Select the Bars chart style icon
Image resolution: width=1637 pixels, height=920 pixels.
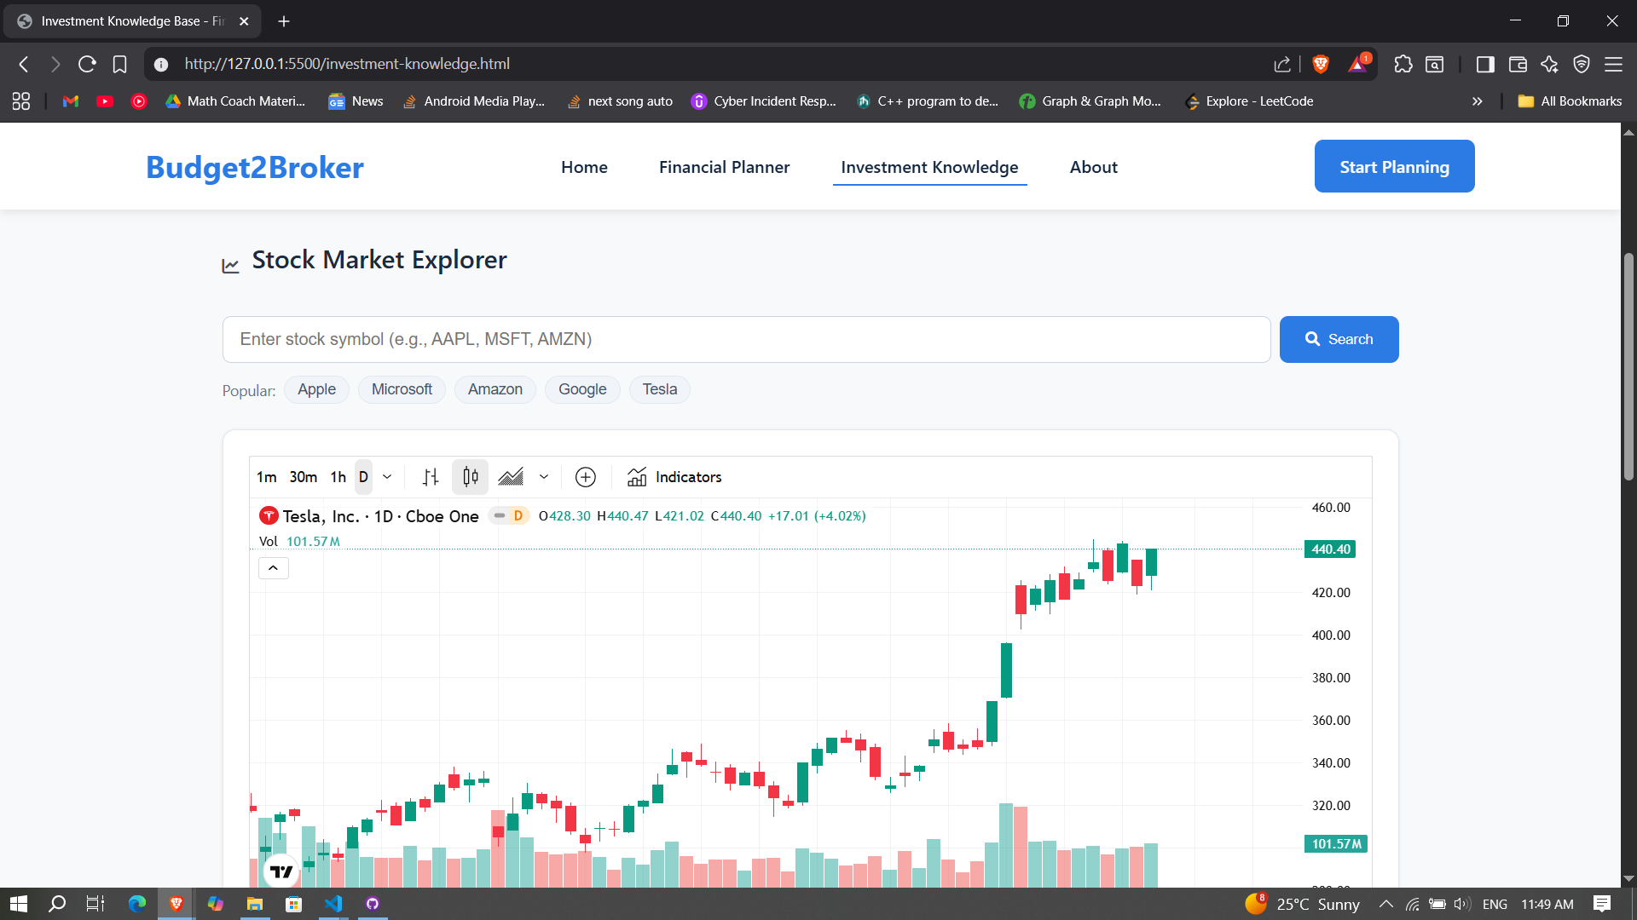pos(431,477)
